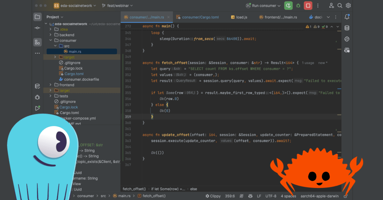The width and height of the screenshot is (383, 200).
Task: Open the Database layers icon in left sidebar
Action: [37, 86]
